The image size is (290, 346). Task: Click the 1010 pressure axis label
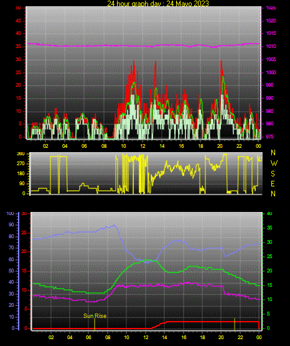click(x=271, y=46)
